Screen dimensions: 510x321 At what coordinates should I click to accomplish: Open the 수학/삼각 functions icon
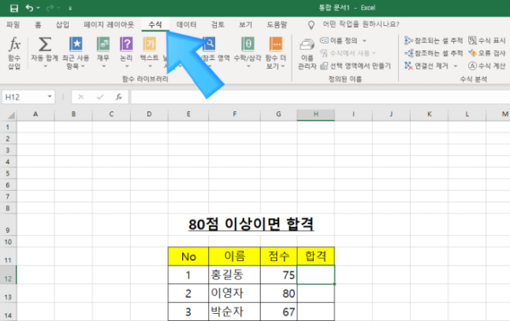248,44
